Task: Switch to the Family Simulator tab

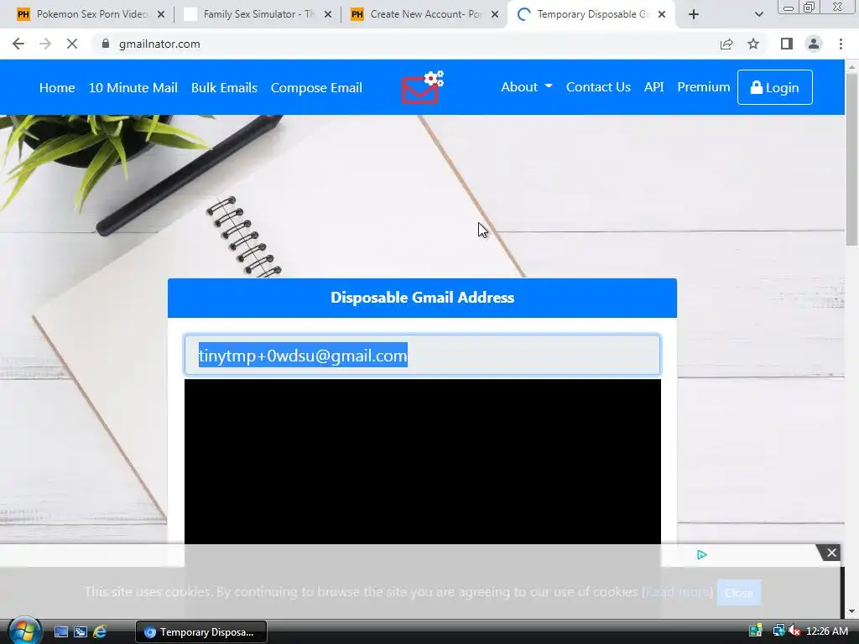Action: (258, 14)
